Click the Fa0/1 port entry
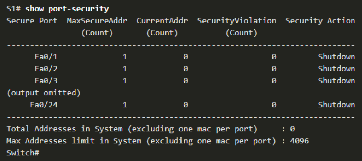 (x=46, y=57)
